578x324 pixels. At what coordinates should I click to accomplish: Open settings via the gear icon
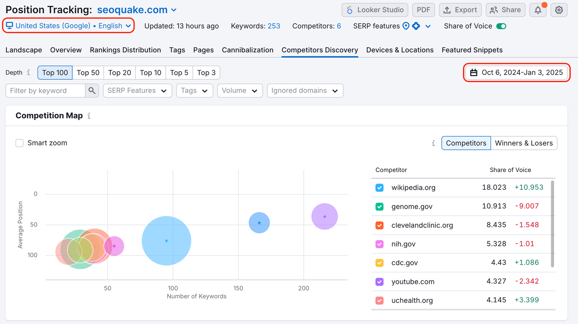pyautogui.click(x=559, y=10)
